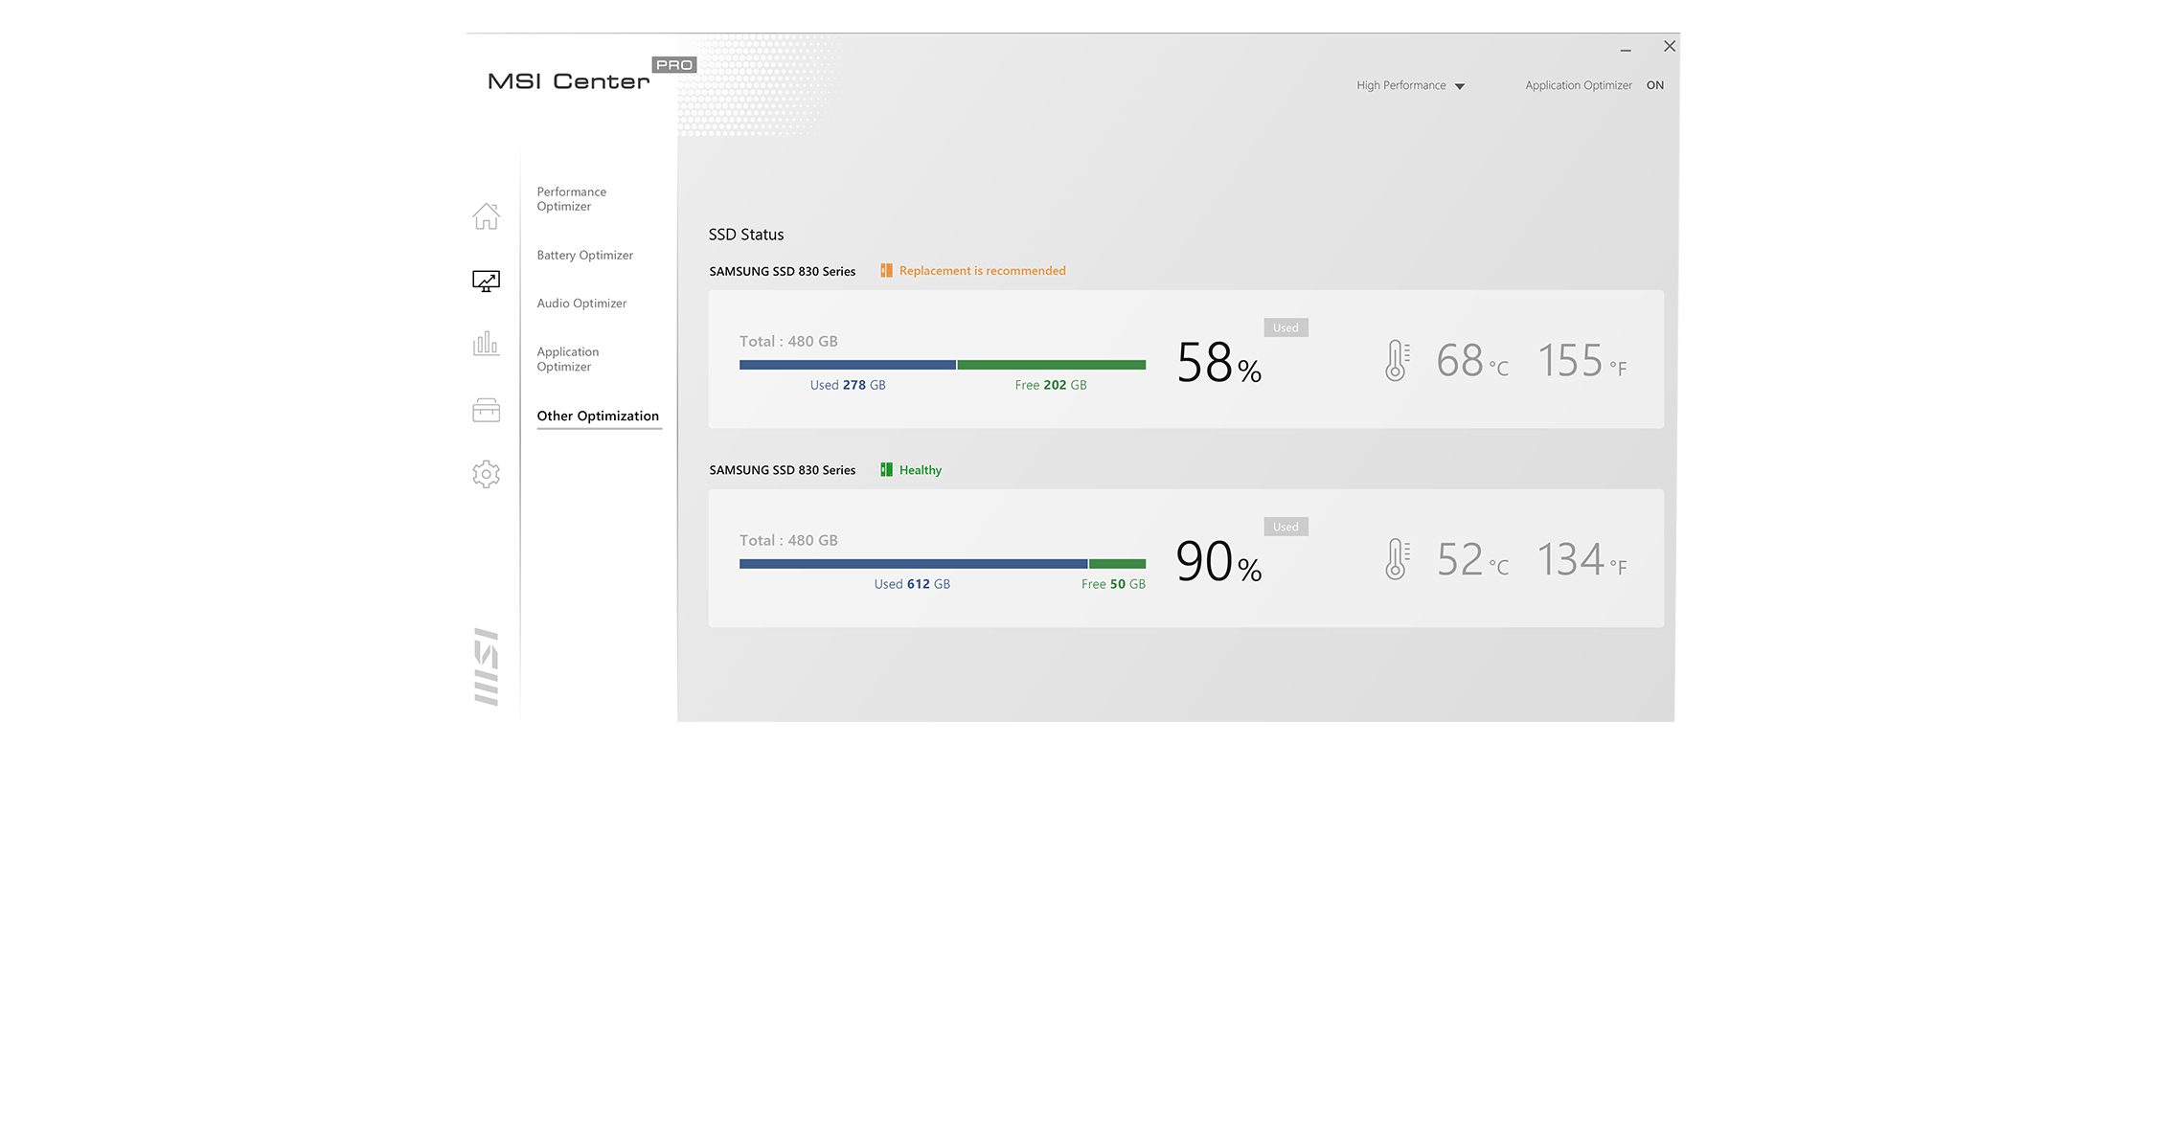Select the monitor optimization sidebar icon

(486, 281)
